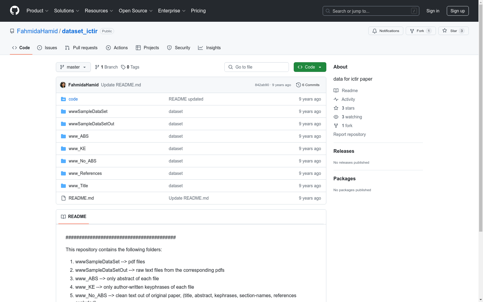Switch to the Projects tab
Image resolution: width=483 pixels, height=302 pixels.
[x=147, y=48]
